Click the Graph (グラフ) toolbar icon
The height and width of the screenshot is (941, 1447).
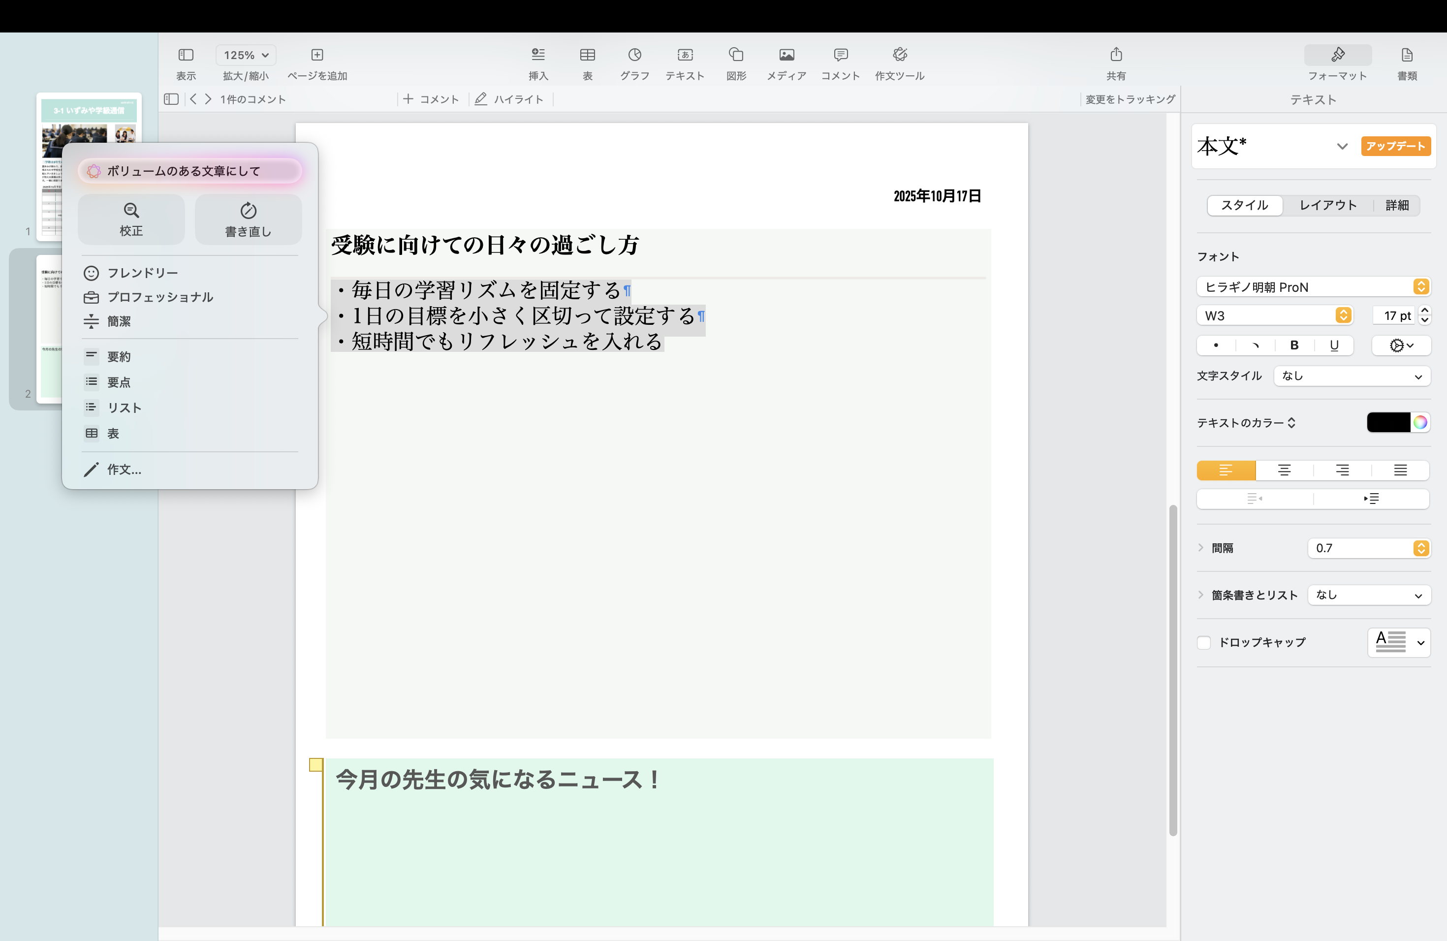[x=634, y=55]
